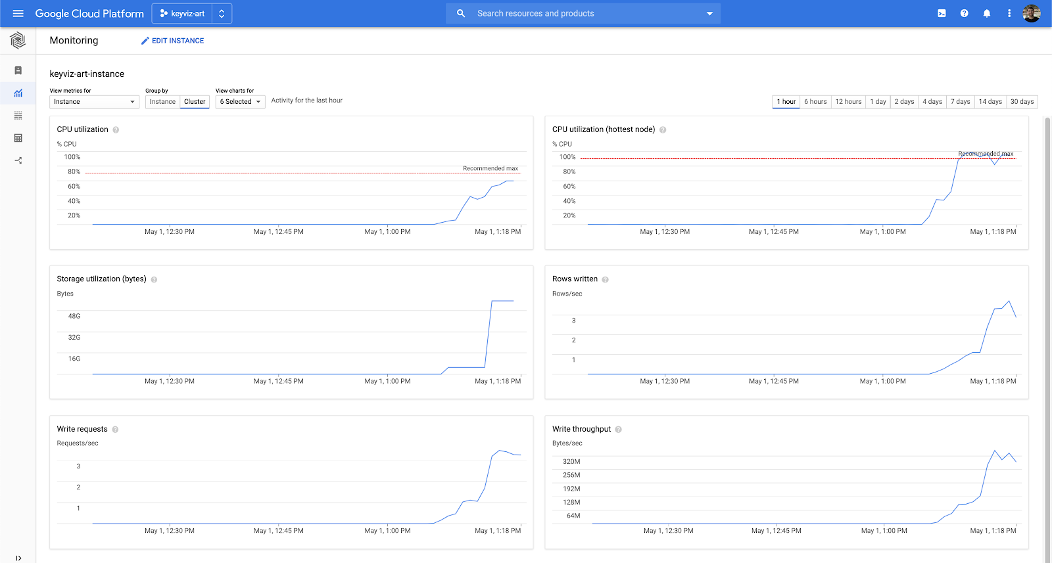This screenshot has height=563, width=1052.
Task: Expand the collapsed sidebar panel
Action: [18, 558]
